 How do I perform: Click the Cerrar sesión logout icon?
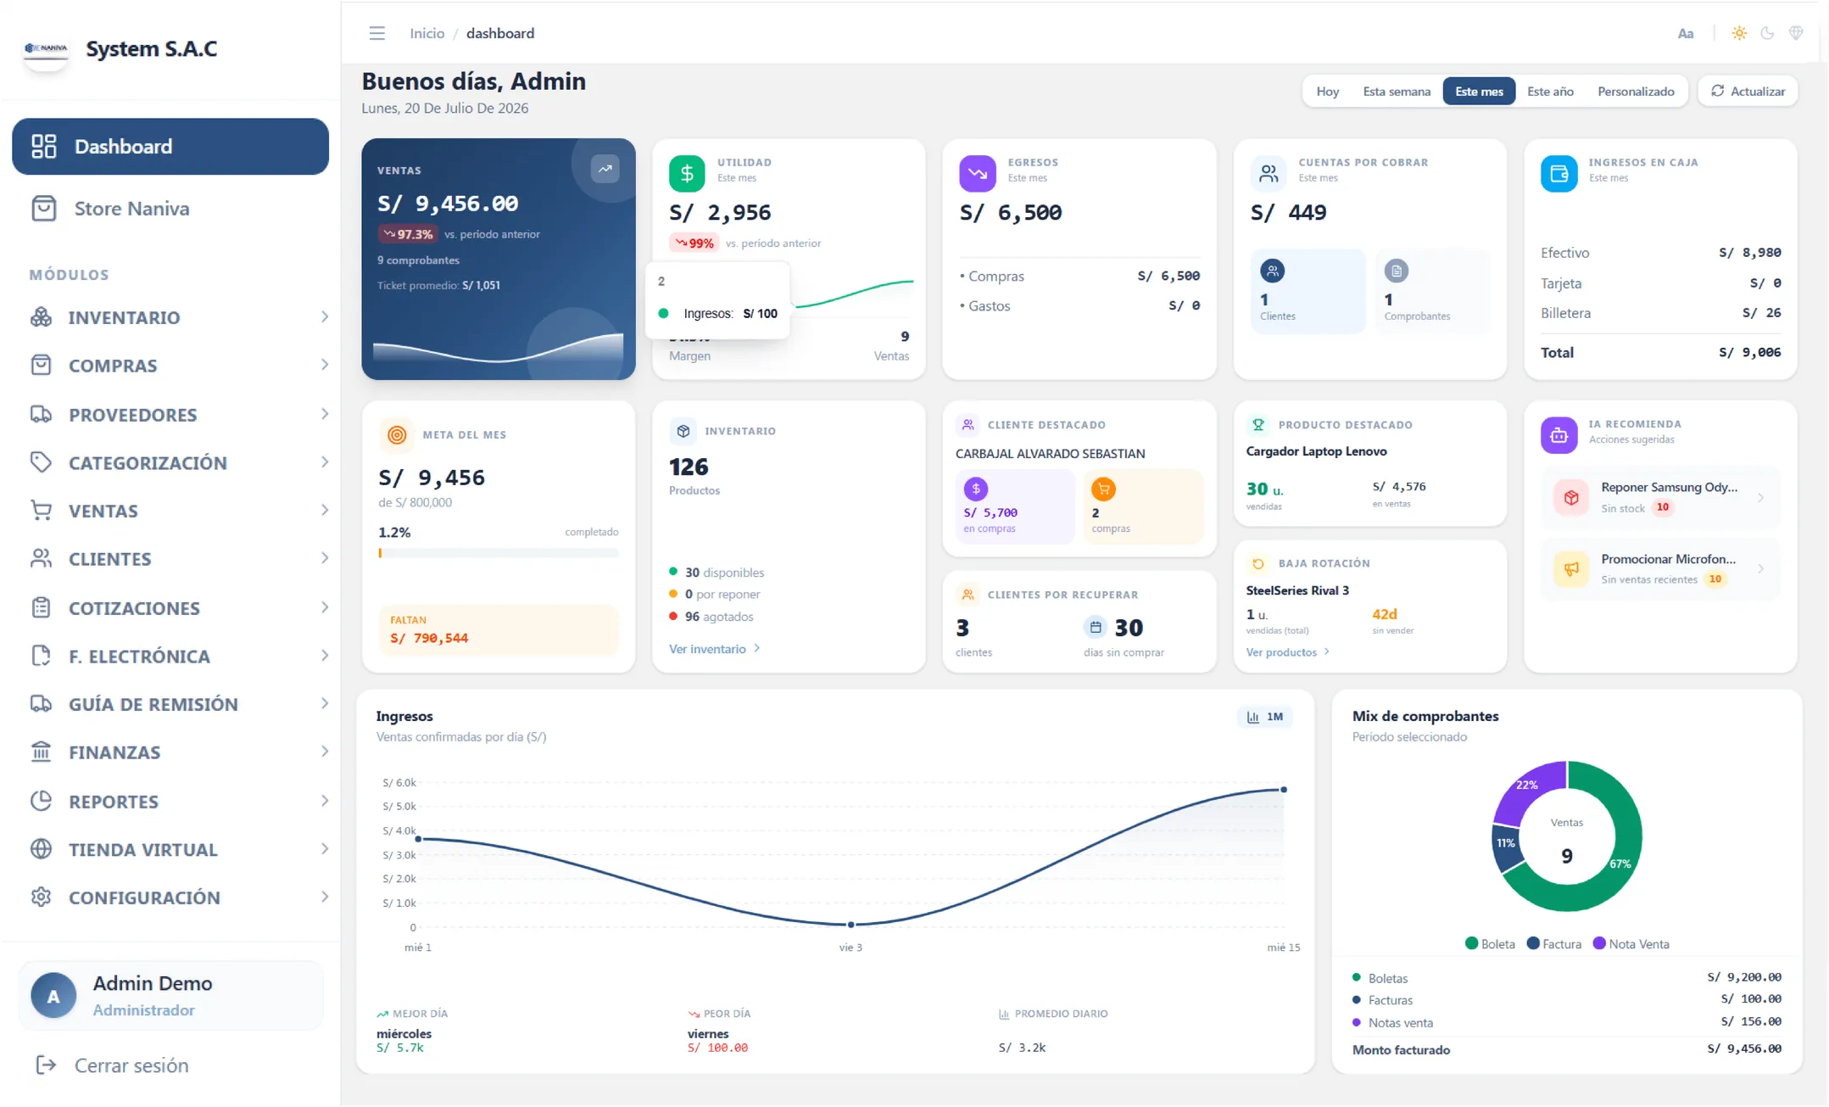(x=46, y=1065)
